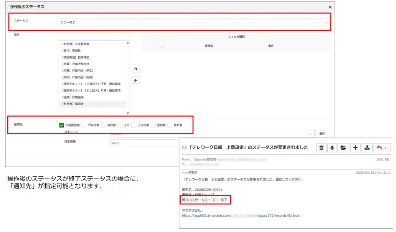
Task: Enable the 所属組織 notification checkbox
Action: point(84,125)
